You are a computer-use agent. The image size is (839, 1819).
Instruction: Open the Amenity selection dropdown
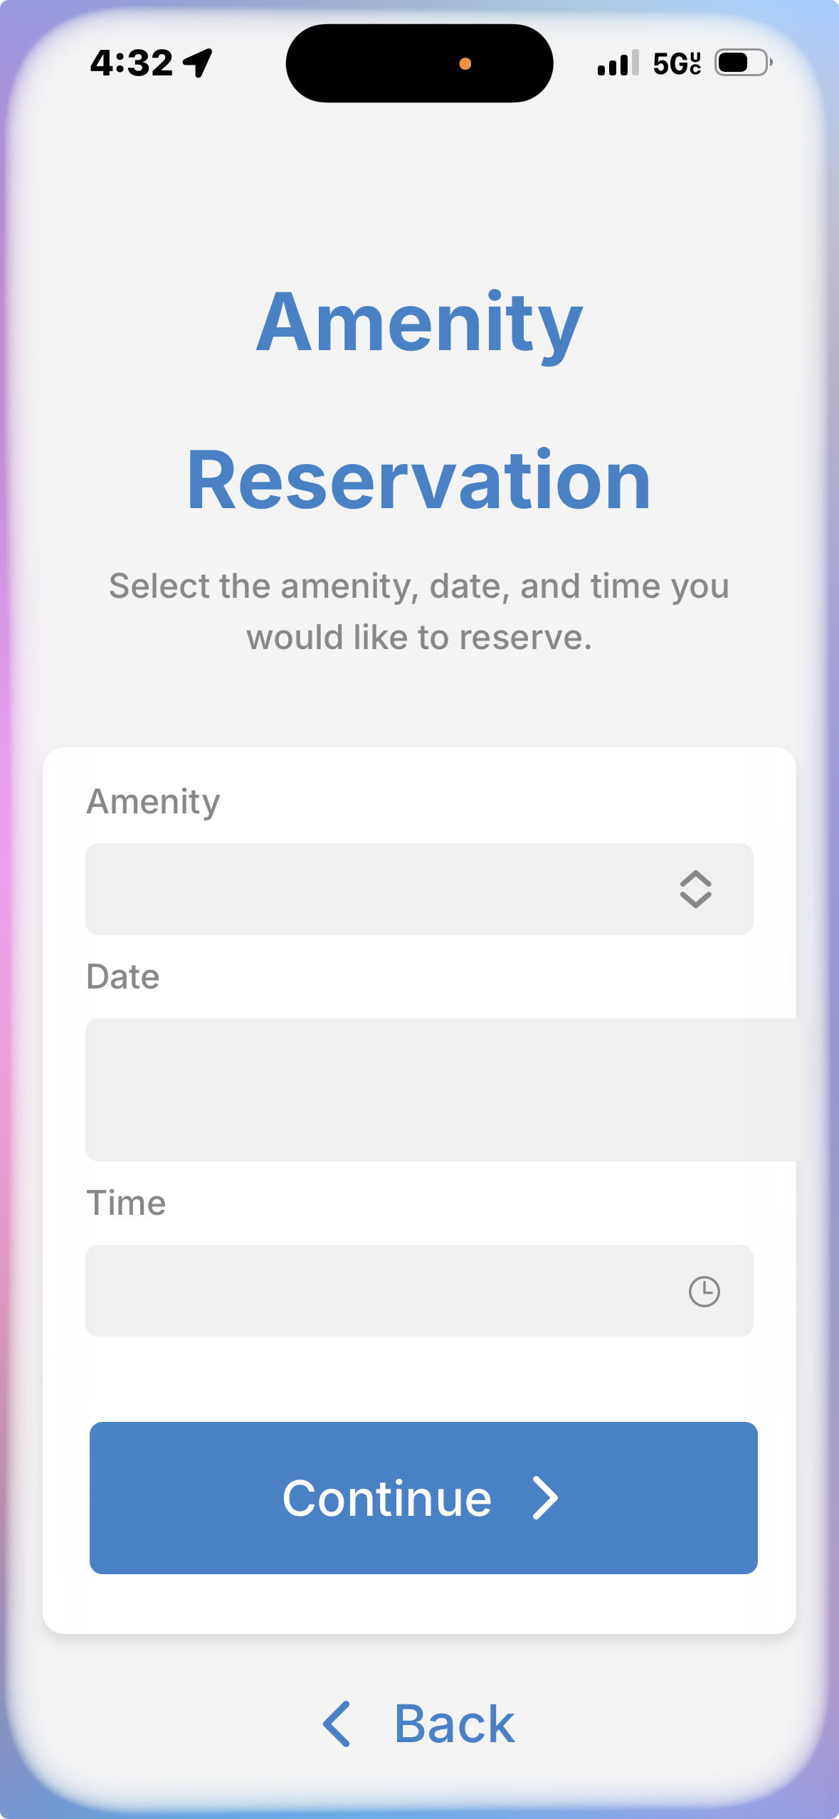[419, 889]
